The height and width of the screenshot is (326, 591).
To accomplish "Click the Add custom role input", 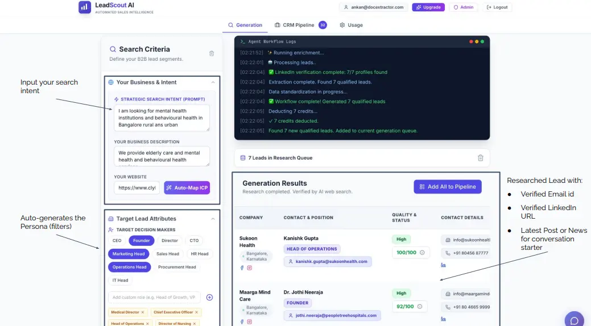I will 154,298.
